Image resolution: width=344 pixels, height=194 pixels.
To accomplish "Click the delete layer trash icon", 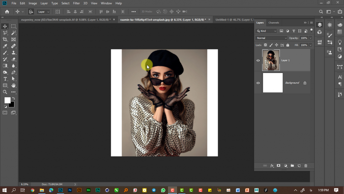I will pyautogui.click(x=306, y=166).
